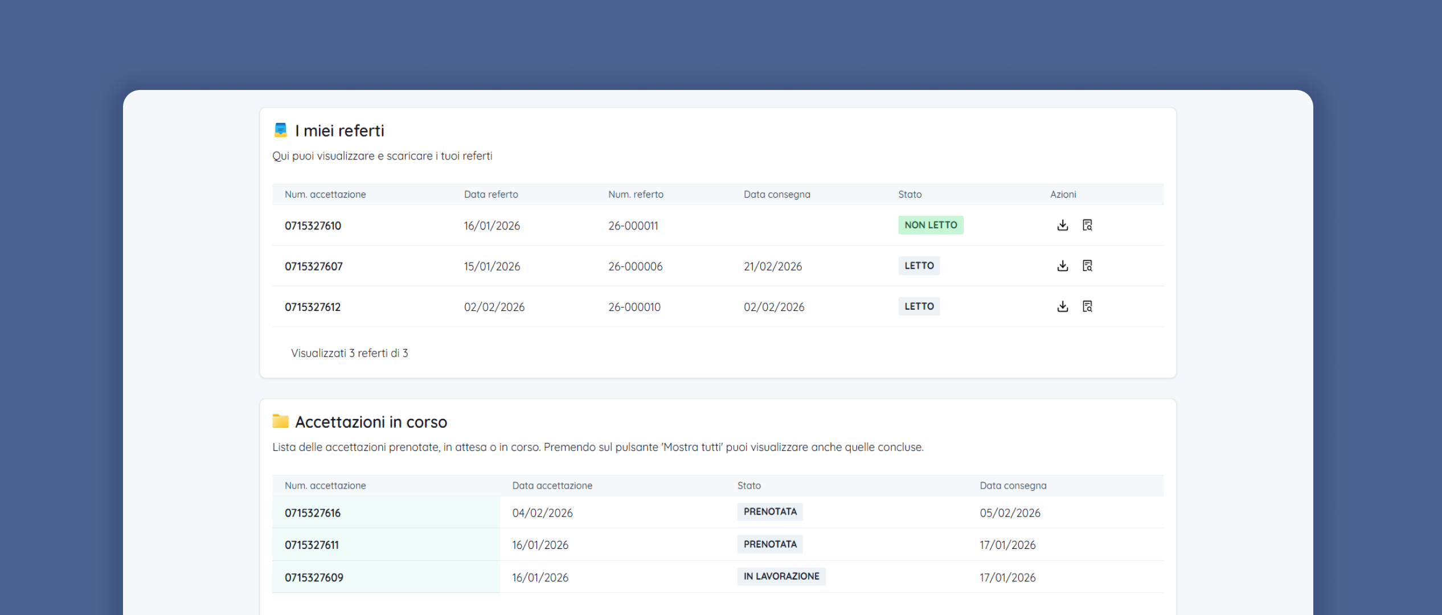Click the I miei referti heading
The width and height of the screenshot is (1442, 615).
point(339,131)
